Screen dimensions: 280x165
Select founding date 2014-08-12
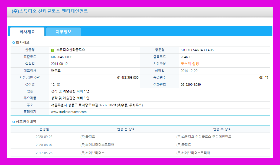pos(59,64)
